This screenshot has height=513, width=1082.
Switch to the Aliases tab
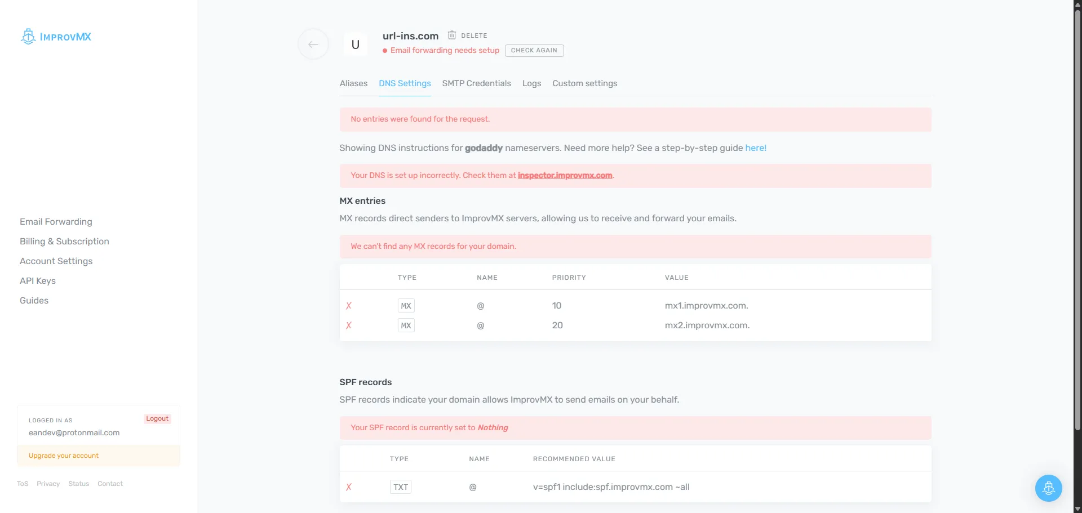(x=353, y=83)
